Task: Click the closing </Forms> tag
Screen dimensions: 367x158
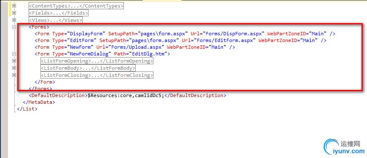Action: 40,88
